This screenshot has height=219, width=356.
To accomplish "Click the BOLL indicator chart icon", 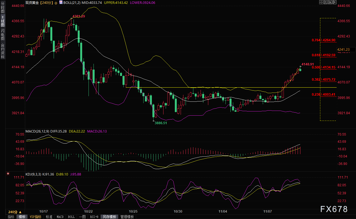I will pos(61,2).
